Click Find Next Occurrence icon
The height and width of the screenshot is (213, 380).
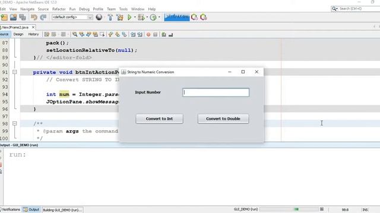(x=88, y=34)
